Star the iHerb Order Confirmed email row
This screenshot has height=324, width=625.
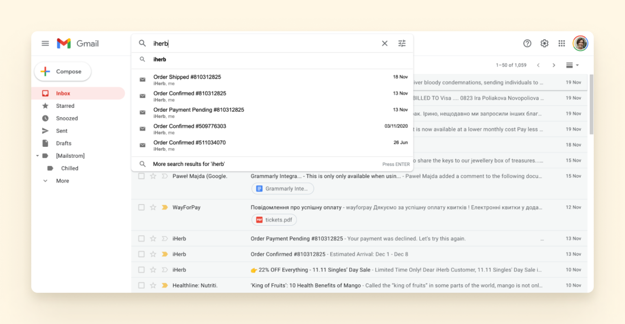pyautogui.click(x=153, y=254)
